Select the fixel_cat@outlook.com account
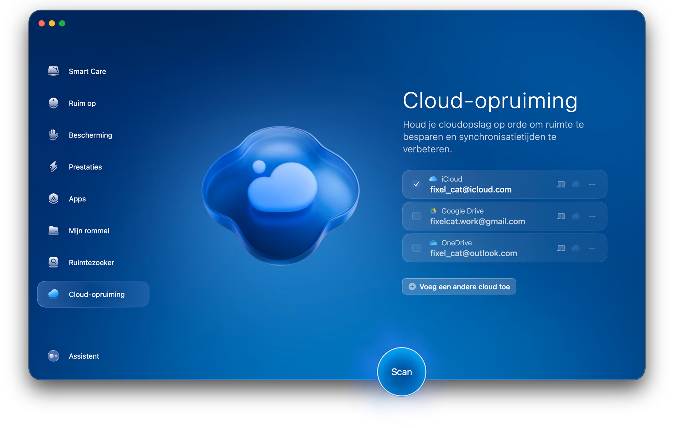The width and height of the screenshot is (674, 428). pos(505,248)
